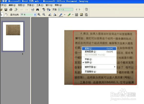Viewport: 144px width, 104px height.
Task: Choose 页面属性(A) in the context menu
Action: pos(99,71)
